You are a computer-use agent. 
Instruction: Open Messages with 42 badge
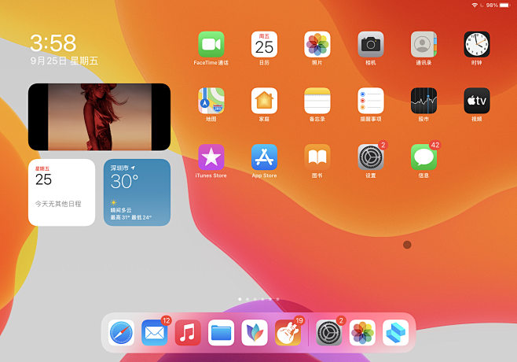tap(423, 157)
